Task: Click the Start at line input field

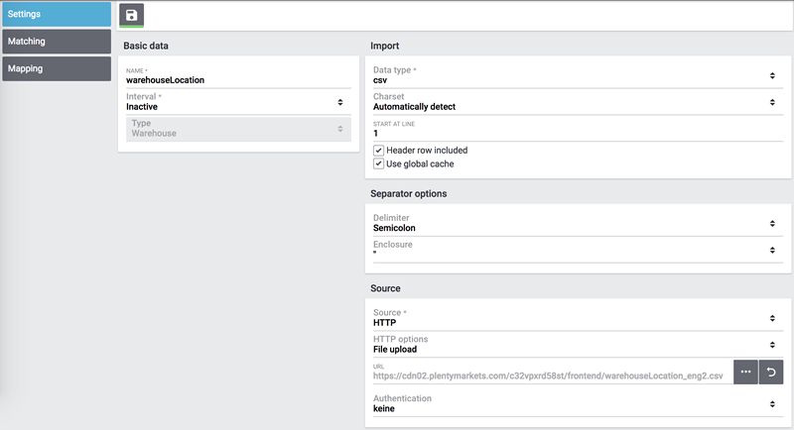Action: click(573, 133)
